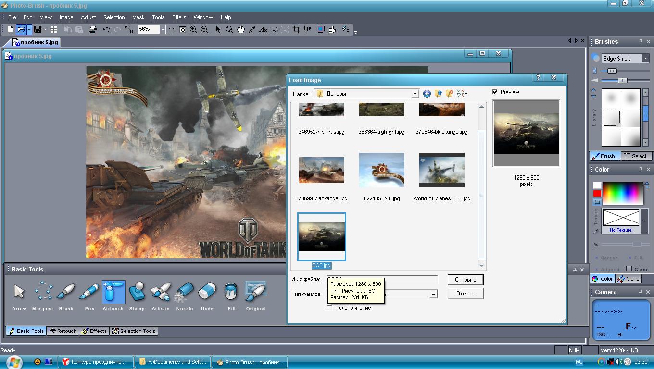The width and height of the screenshot is (654, 369).
Task: Click the Имя файла input field
Action: click(383, 279)
